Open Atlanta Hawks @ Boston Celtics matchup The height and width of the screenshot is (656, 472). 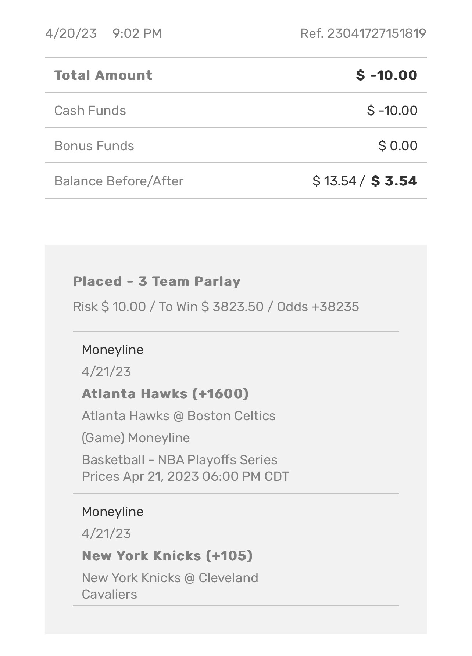click(x=178, y=416)
